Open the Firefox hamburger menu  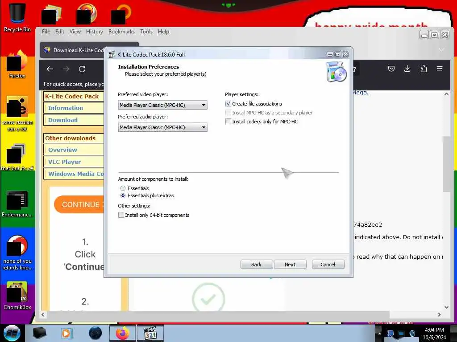[440, 69]
